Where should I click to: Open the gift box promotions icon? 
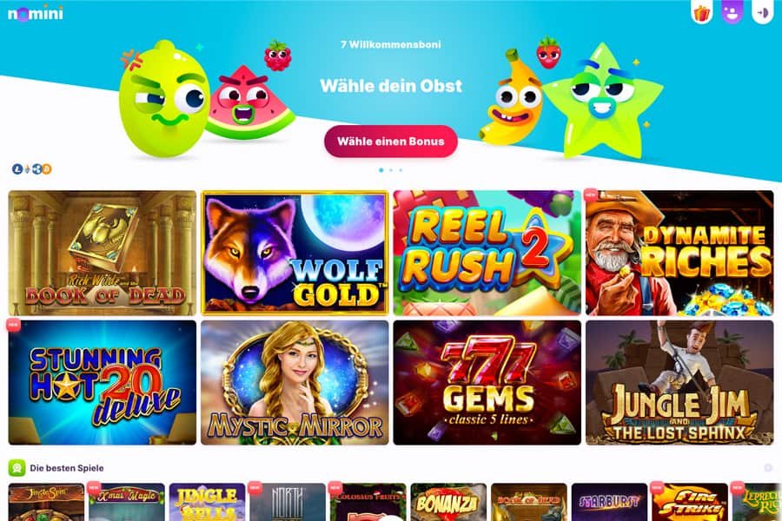pos(702,13)
